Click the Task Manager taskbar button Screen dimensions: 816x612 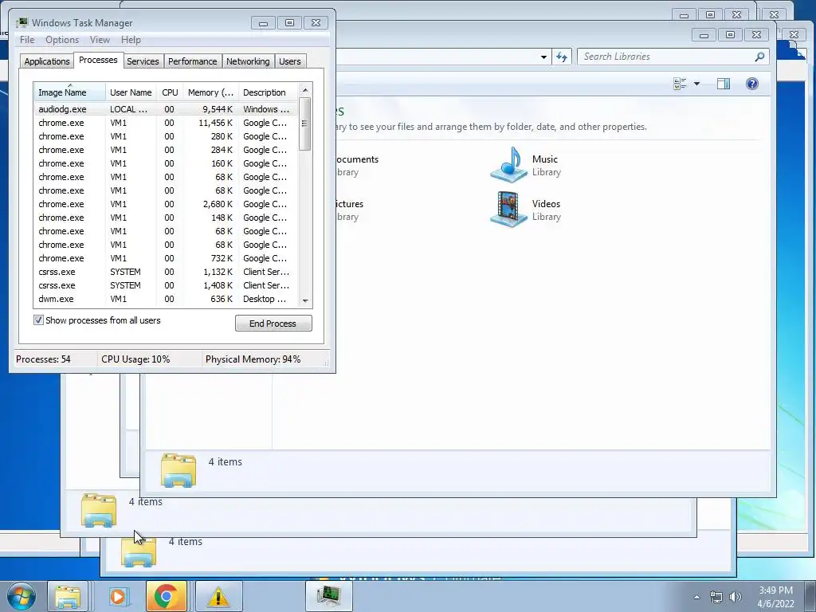[x=329, y=597]
